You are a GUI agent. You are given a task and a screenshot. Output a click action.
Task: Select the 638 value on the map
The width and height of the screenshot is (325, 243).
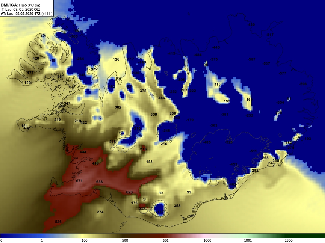pos(99,182)
